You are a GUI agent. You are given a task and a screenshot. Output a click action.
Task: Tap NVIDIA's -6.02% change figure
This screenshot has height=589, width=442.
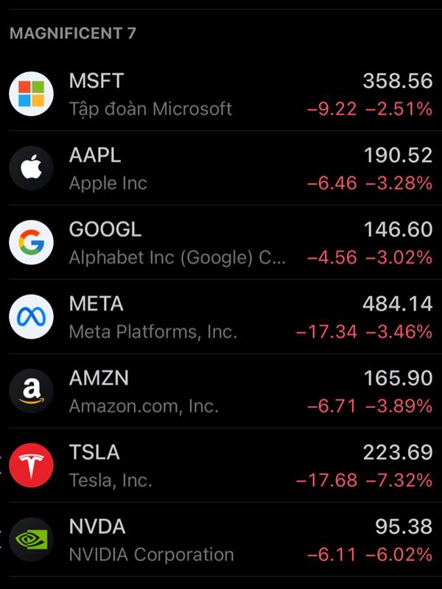(399, 555)
